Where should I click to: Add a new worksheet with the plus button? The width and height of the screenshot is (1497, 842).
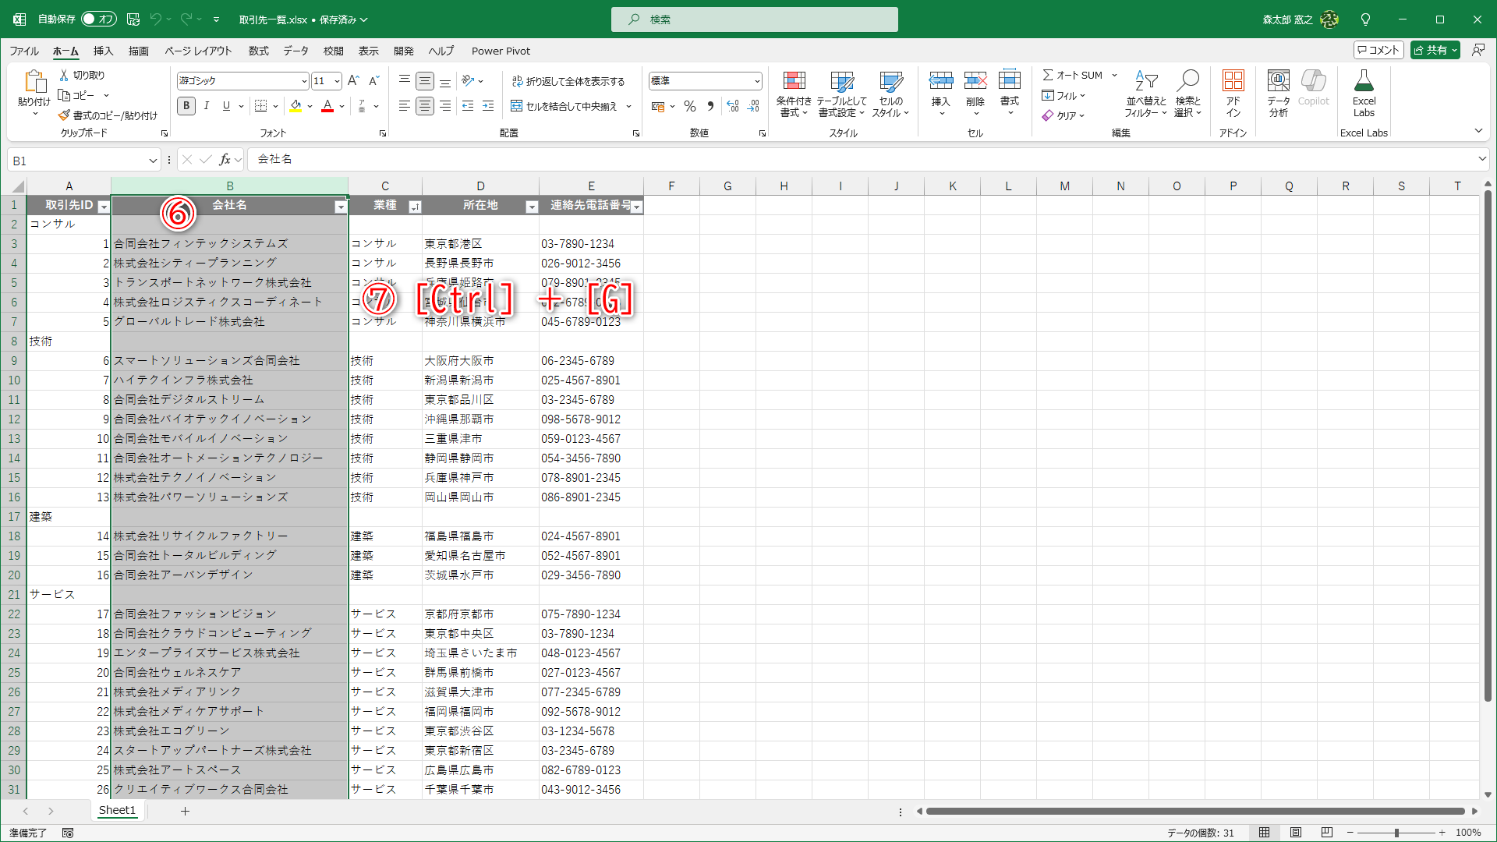point(185,811)
